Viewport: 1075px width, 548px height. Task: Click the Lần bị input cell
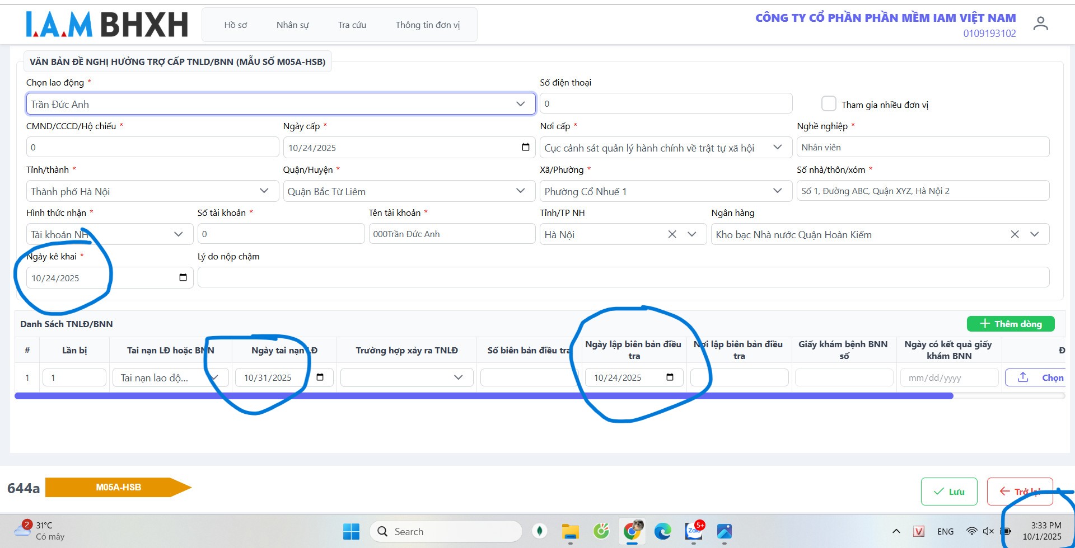[74, 377]
